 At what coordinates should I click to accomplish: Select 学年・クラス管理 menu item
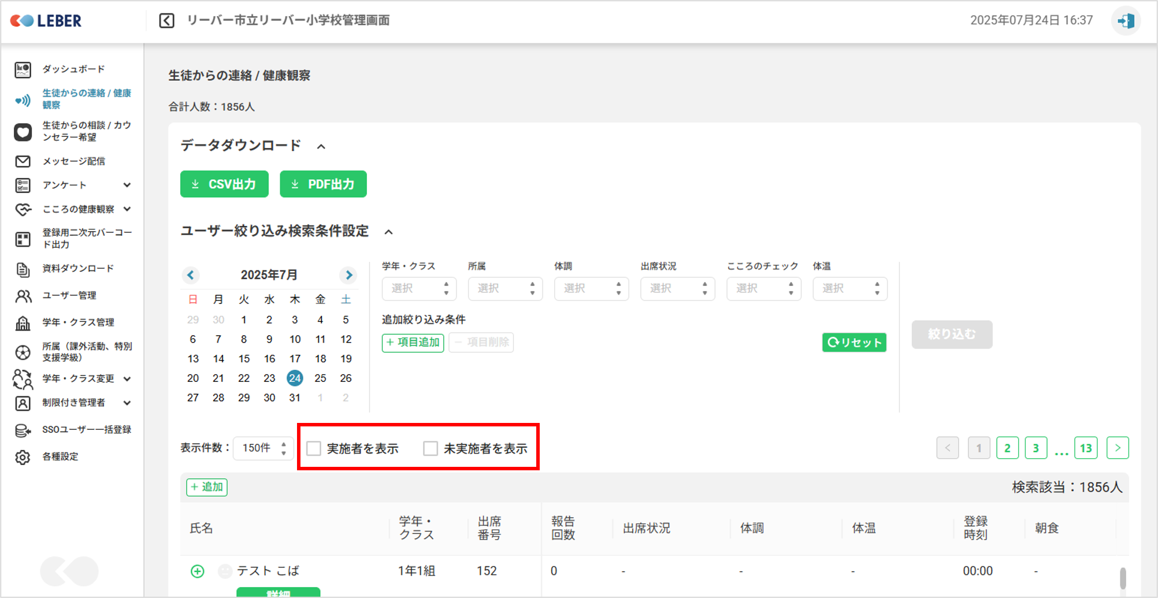point(77,322)
